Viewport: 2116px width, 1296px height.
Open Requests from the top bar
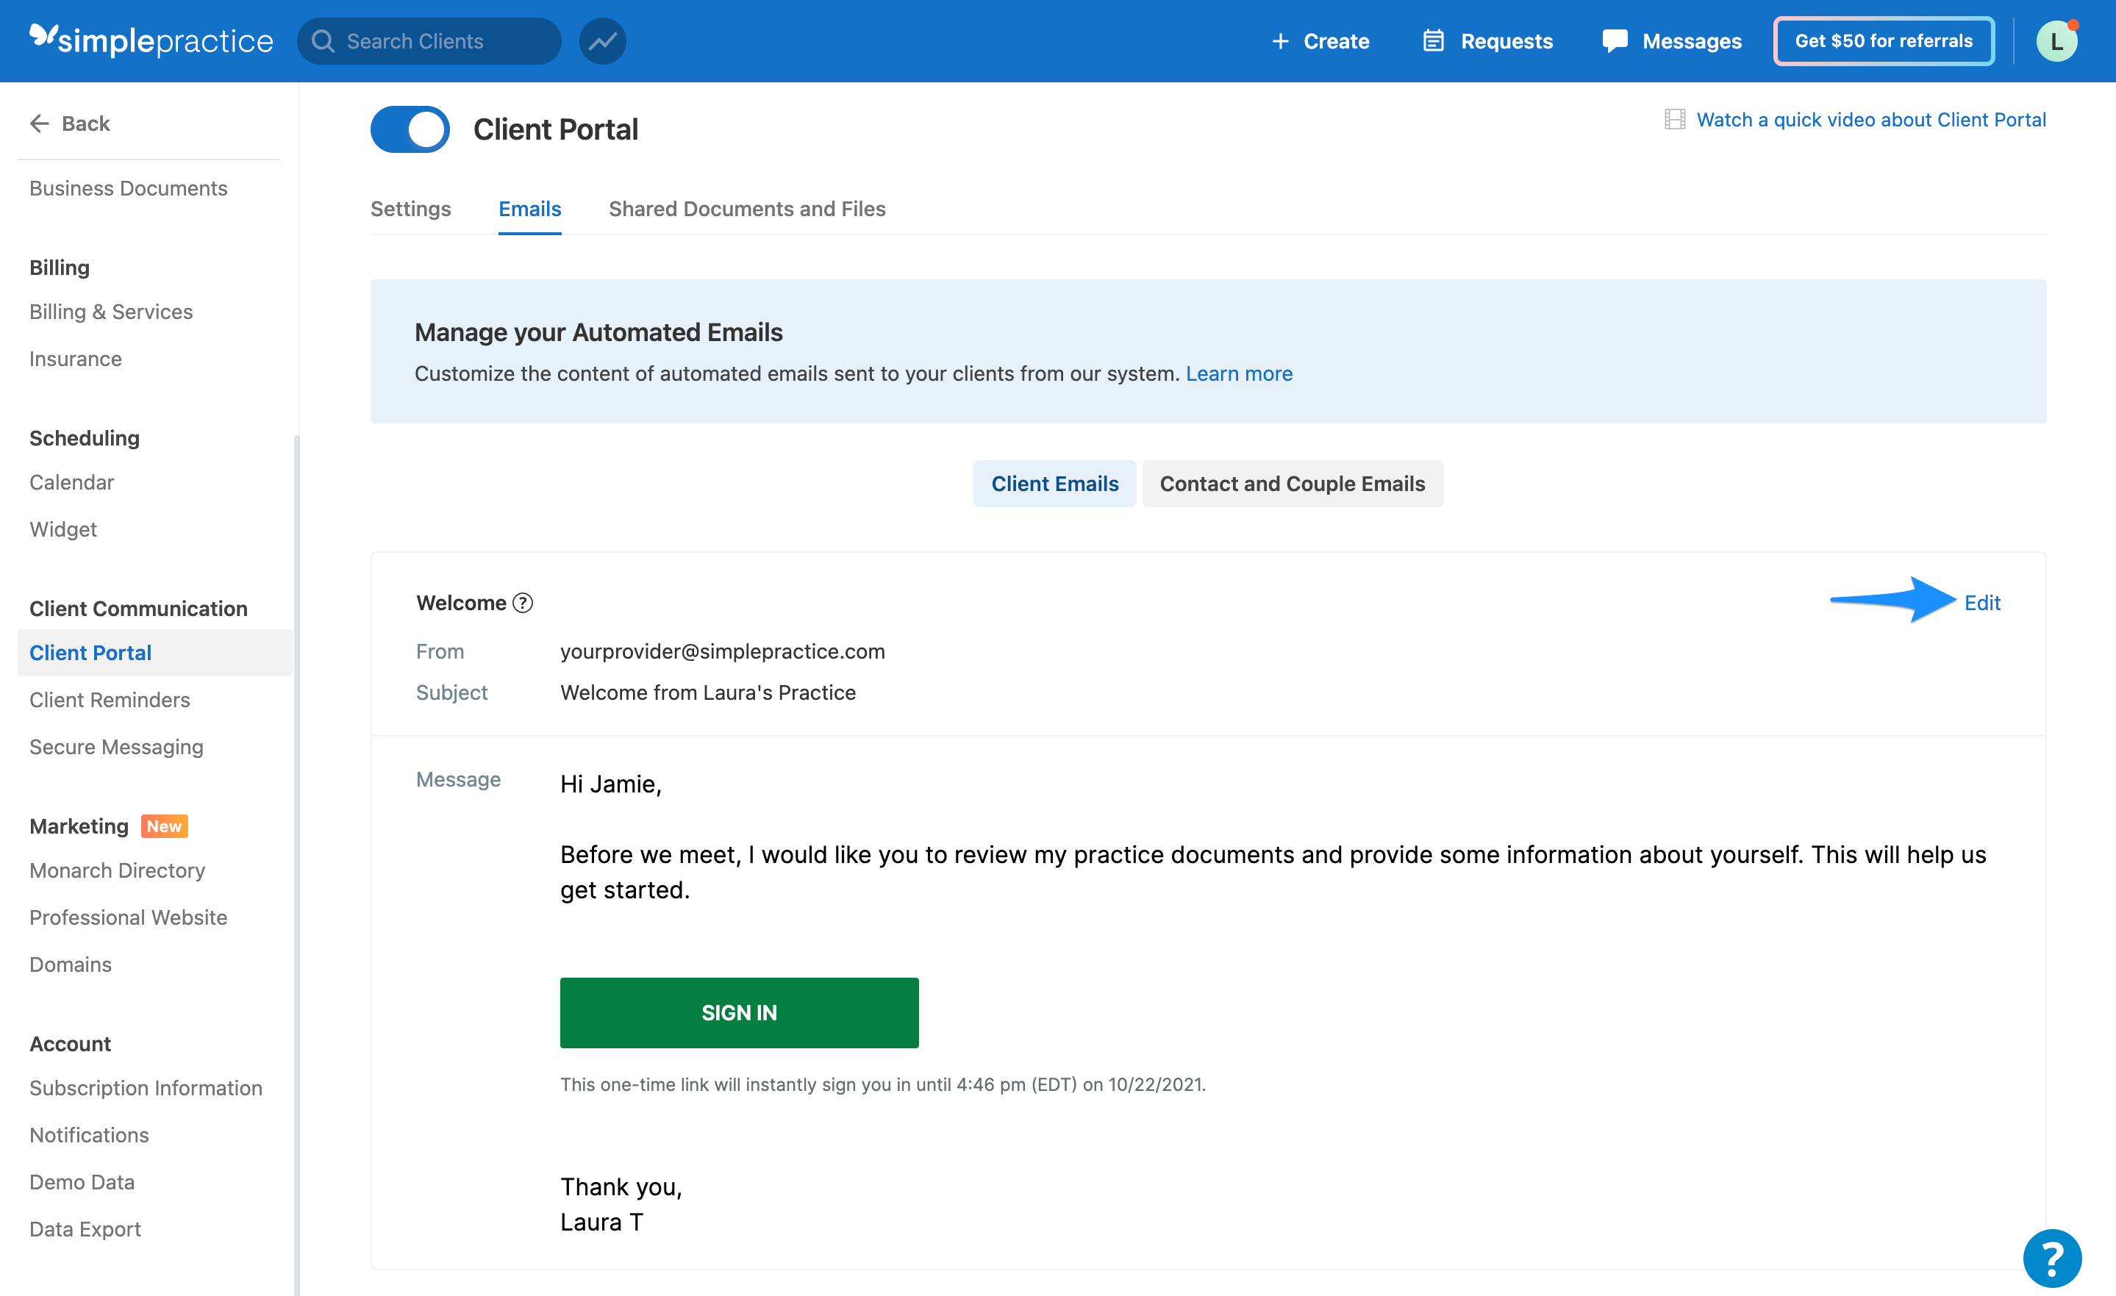pyautogui.click(x=1487, y=40)
